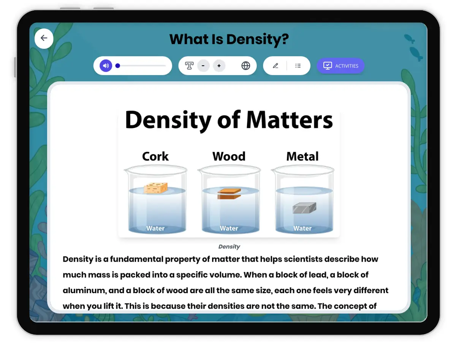This screenshot has width=456, height=344.
Task: Click the Cork beaker illustration
Action: point(155,199)
